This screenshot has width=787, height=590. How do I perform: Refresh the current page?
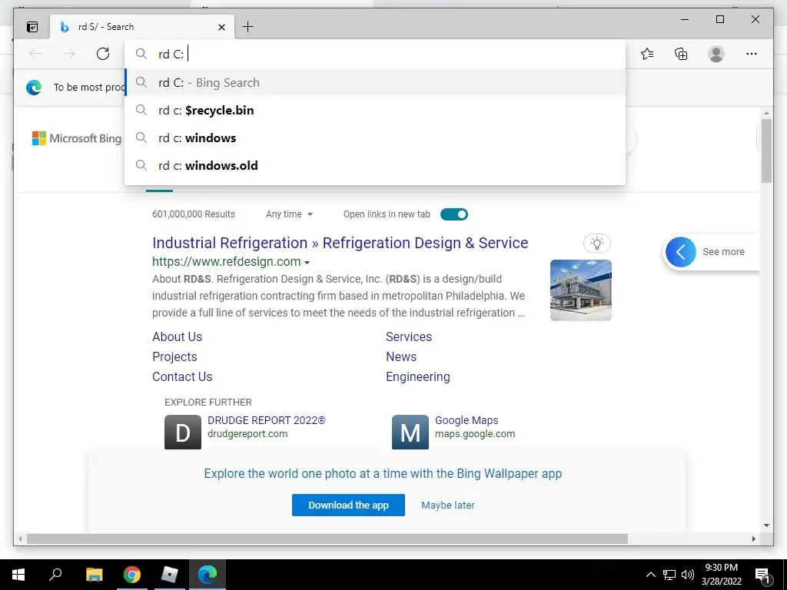[x=103, y=54]
